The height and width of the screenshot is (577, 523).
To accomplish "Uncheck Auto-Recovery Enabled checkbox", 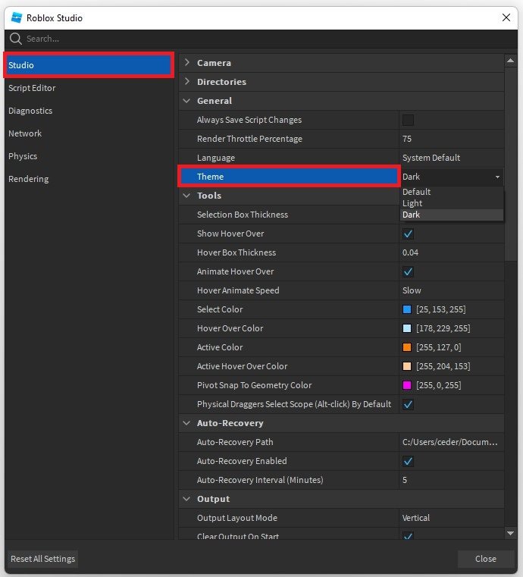I will pyautogui.click(x=408, y=461).
